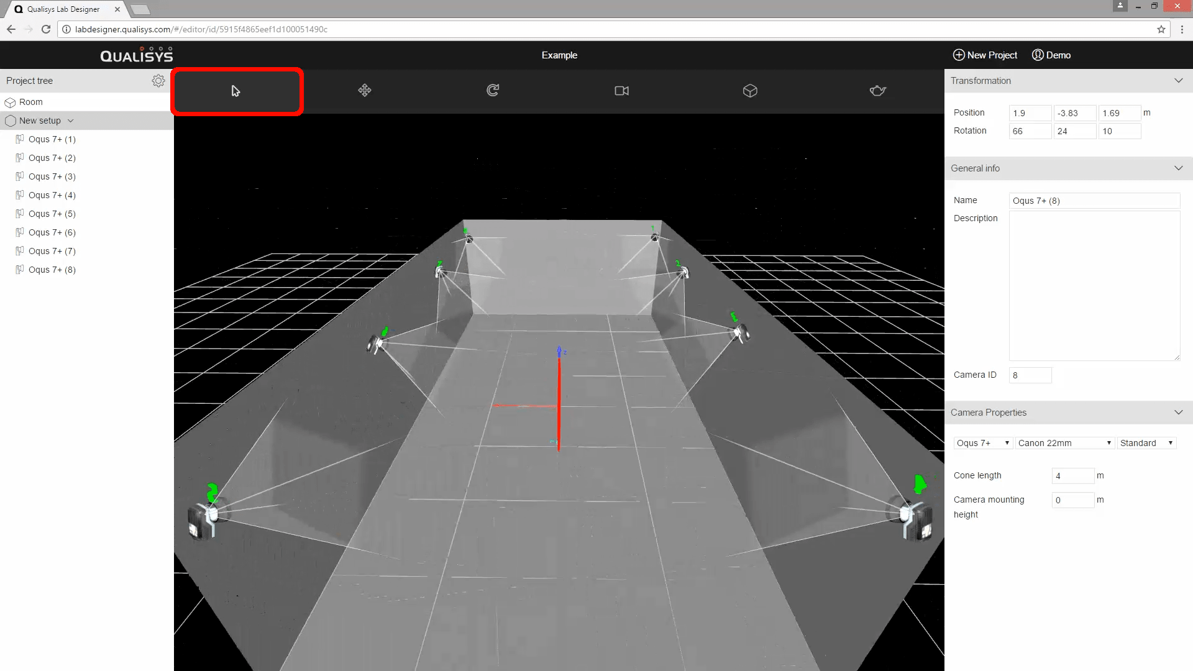This screenshot has width=1193, height=671.
Task: Select the pointer/select tool
Action: [236, 91]
